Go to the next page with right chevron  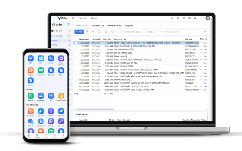click(161, 32)
